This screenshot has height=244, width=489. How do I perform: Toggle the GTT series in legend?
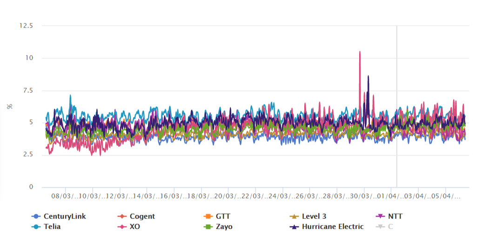[217, 216]
